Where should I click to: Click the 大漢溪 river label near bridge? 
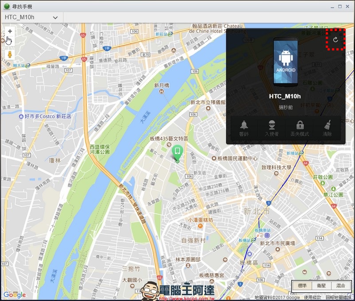coord(146,117)
